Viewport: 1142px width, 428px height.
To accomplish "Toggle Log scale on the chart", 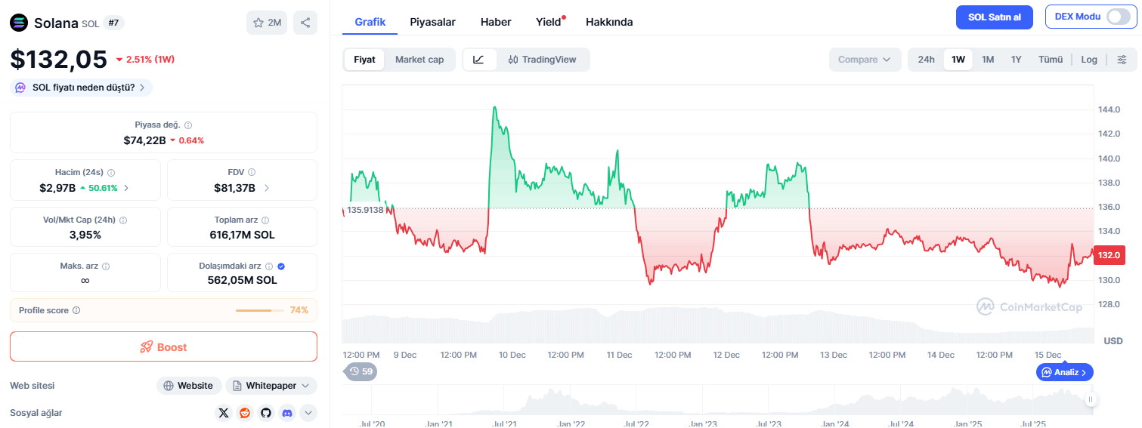I will pos(1089,60).
